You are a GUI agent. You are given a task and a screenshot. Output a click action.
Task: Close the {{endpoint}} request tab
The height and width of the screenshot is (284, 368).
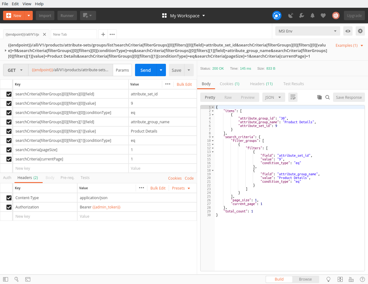coord(44,34)
